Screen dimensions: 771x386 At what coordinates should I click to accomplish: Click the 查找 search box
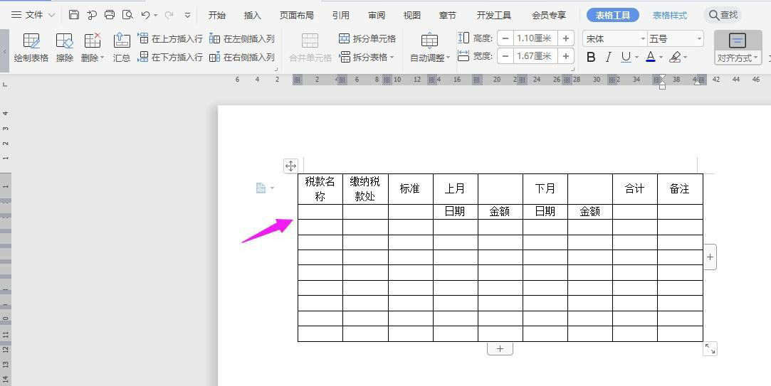(723, 15)
